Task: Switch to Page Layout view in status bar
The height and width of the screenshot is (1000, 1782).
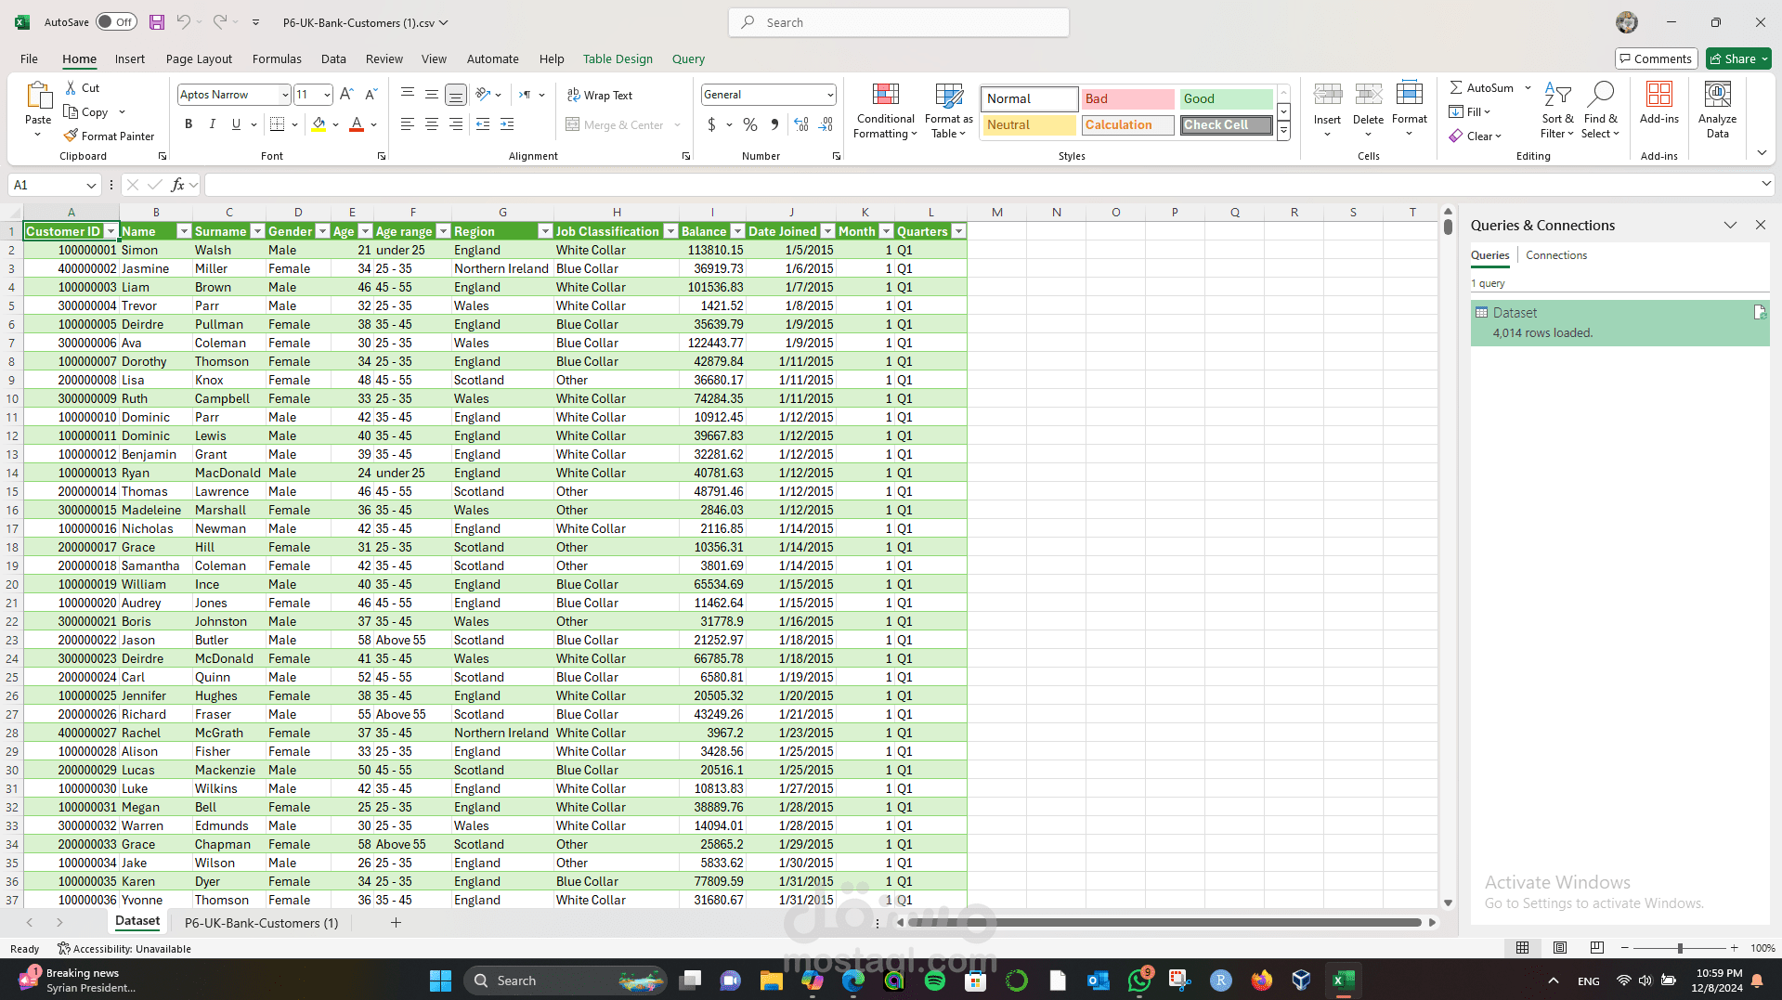Action: pos(1560,948)
